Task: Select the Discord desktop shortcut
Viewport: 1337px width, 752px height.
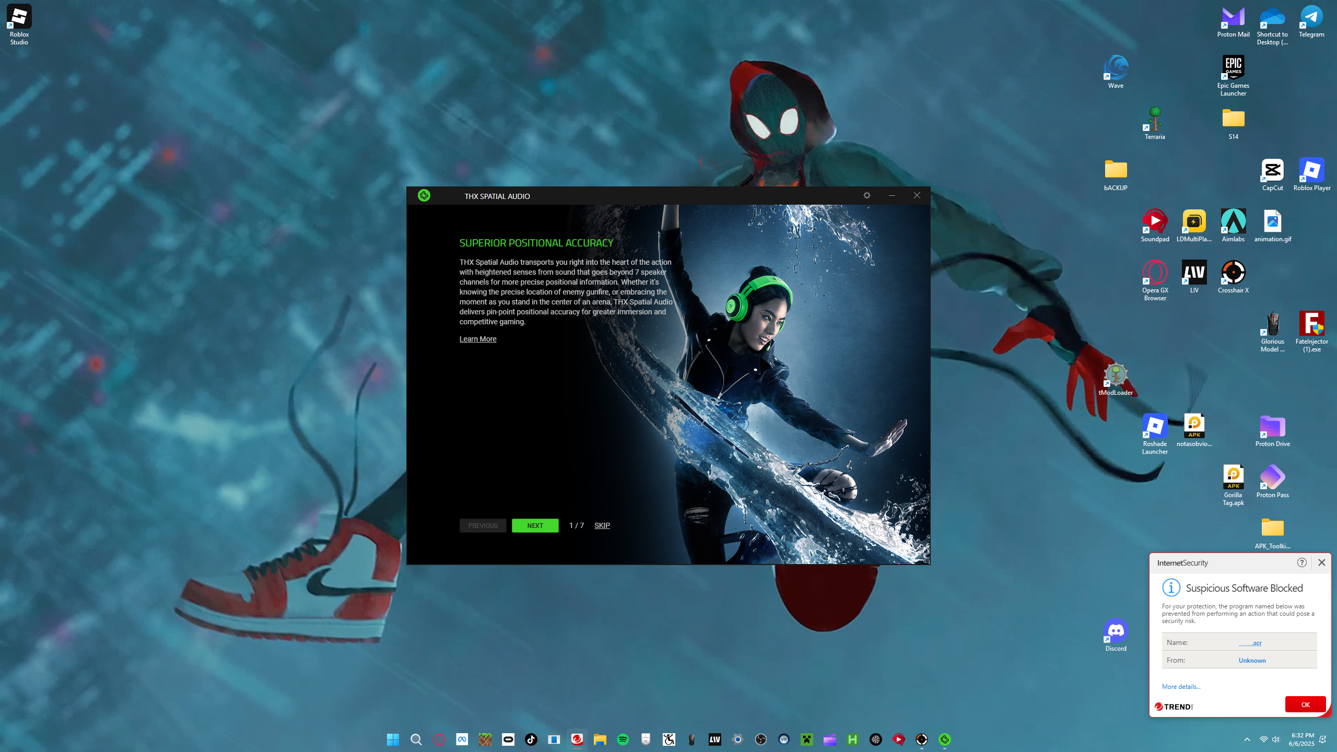Action: point(1116,635)
